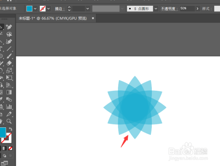The height and width of the screenshot is (166, 220).
Task: Select the Perspective Grid tool
Action: coord(9,85)
